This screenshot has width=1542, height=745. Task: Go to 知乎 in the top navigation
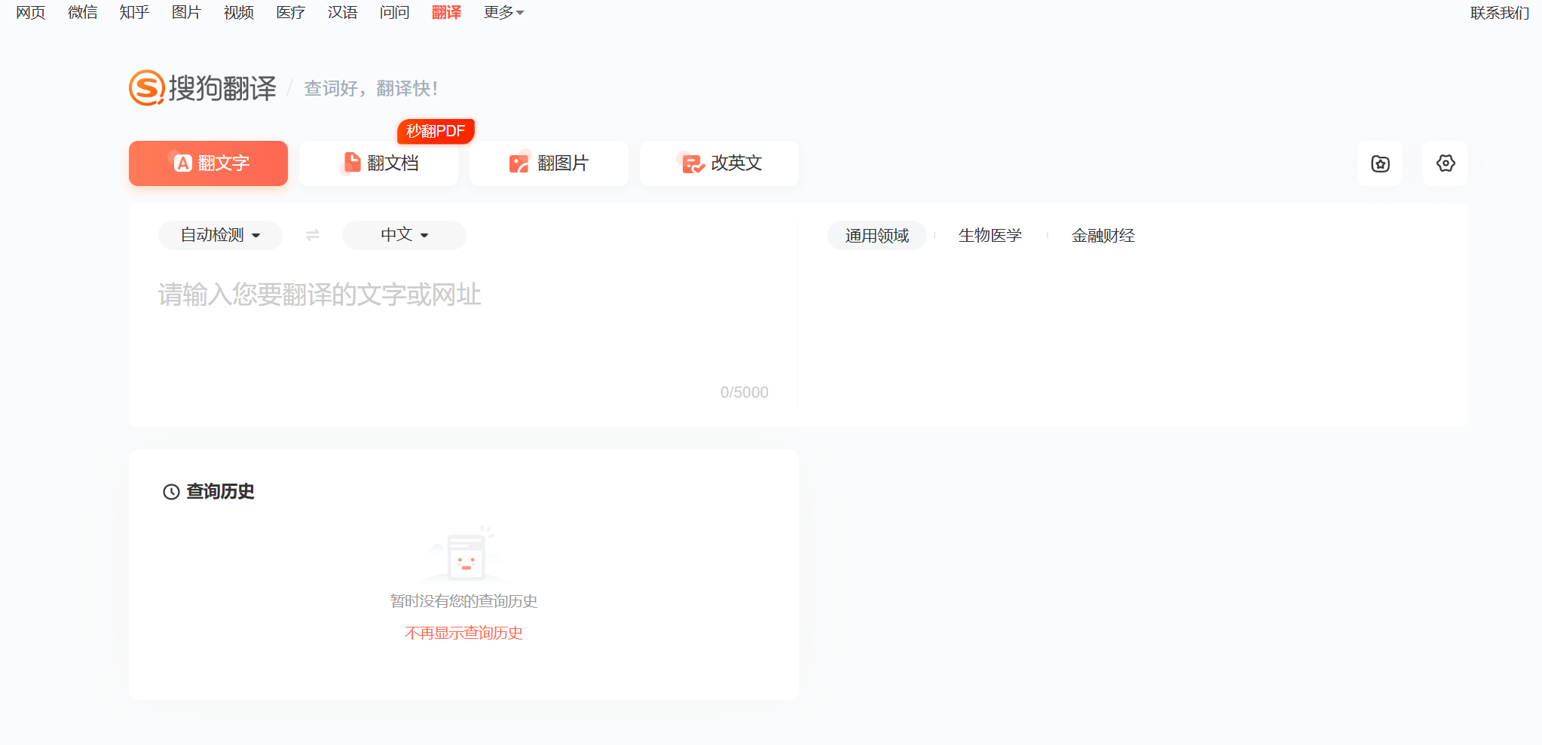[x=134, y=13]
